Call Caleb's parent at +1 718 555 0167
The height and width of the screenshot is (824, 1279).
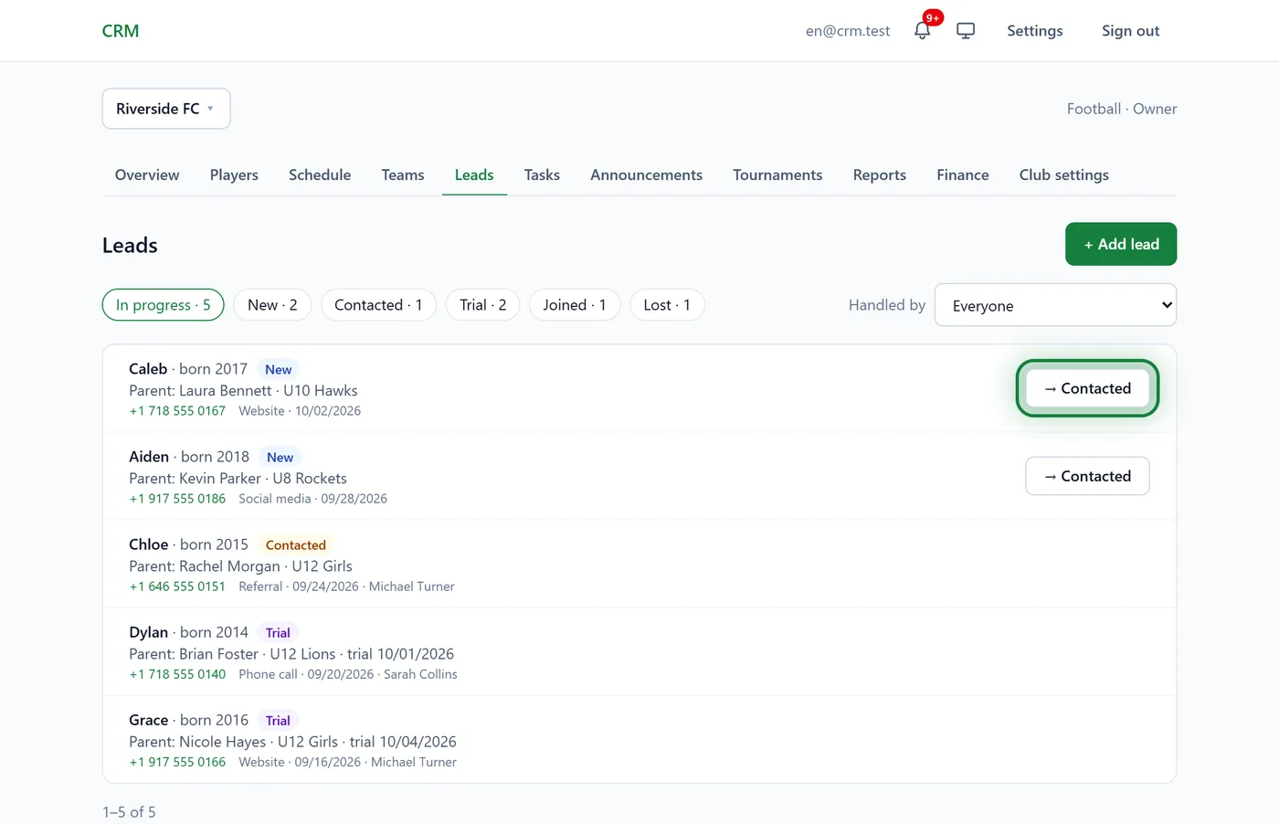(177, 411)
